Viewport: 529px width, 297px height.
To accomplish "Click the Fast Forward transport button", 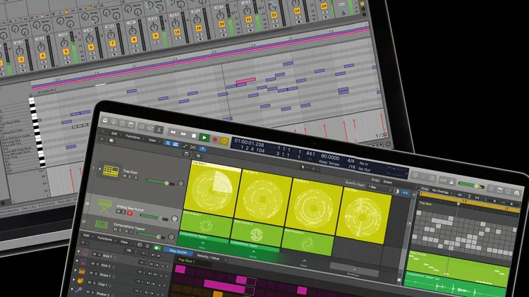I will 183,134.
